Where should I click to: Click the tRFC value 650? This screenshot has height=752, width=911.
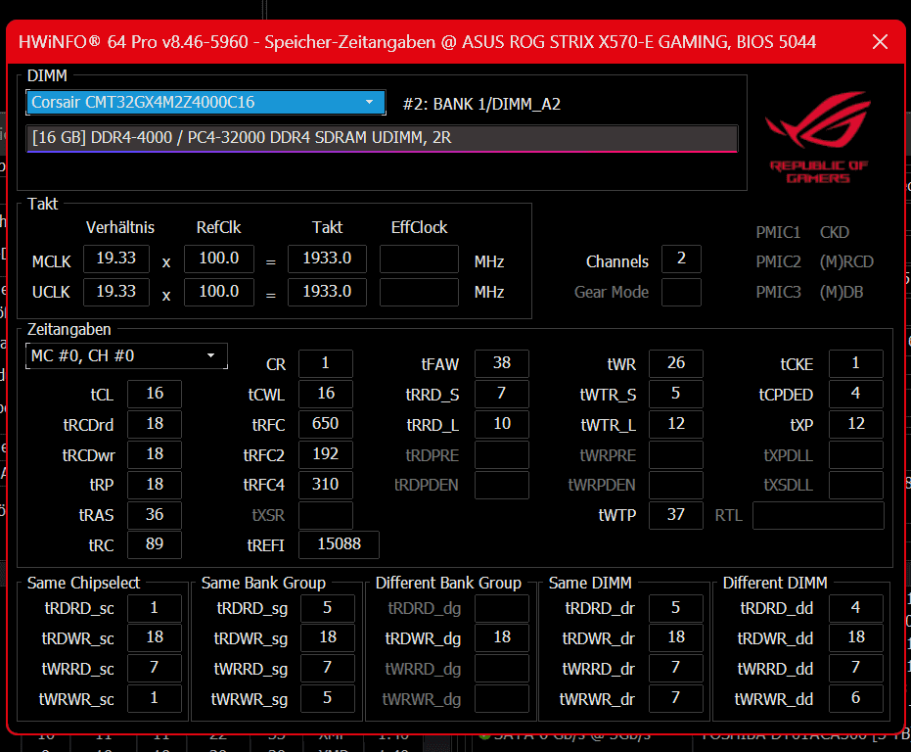[325, 424]
